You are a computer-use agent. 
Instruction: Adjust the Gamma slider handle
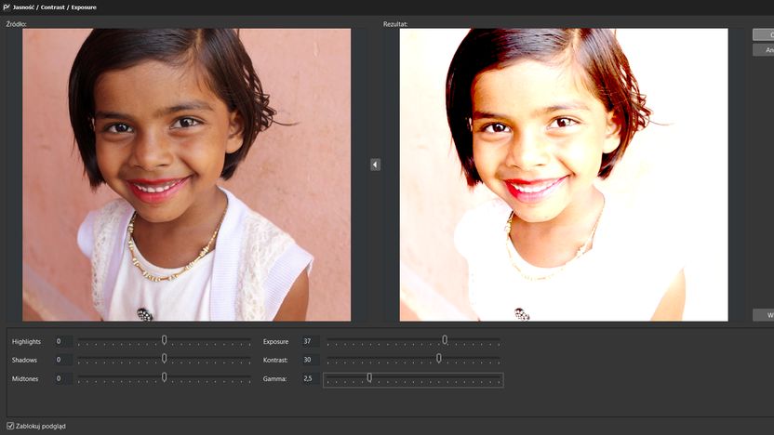pyautogui.click(x=369, y=377)
